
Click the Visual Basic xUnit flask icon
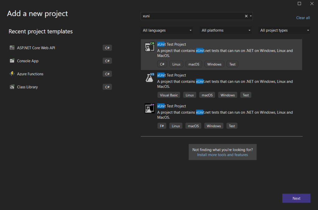coord(149,78)
